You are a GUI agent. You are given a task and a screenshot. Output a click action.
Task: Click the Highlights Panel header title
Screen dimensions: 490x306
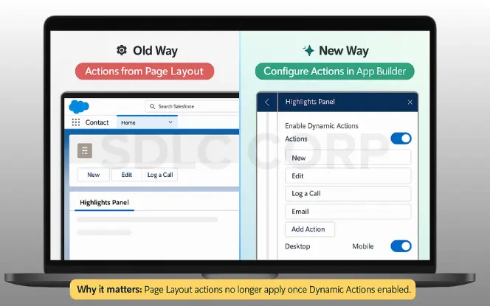tap(310, 102)
